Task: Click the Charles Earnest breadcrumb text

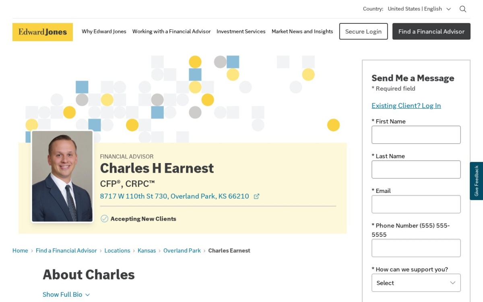Action: [229, 250]
